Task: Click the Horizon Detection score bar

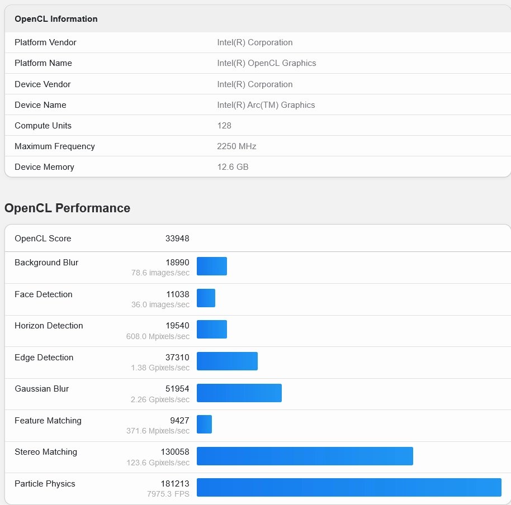Action: pos(212,330)
